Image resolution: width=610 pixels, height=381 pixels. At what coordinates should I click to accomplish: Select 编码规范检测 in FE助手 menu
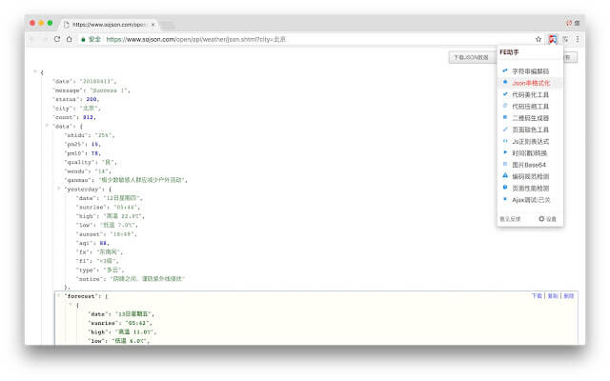point(530,176)
